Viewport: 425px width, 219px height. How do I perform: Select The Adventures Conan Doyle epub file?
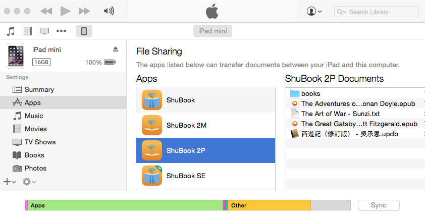pos(355,103)
